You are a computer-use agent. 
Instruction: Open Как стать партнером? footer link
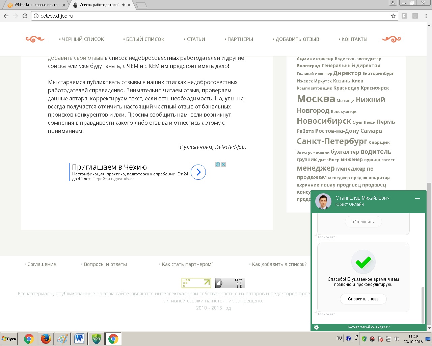(188, 264)
